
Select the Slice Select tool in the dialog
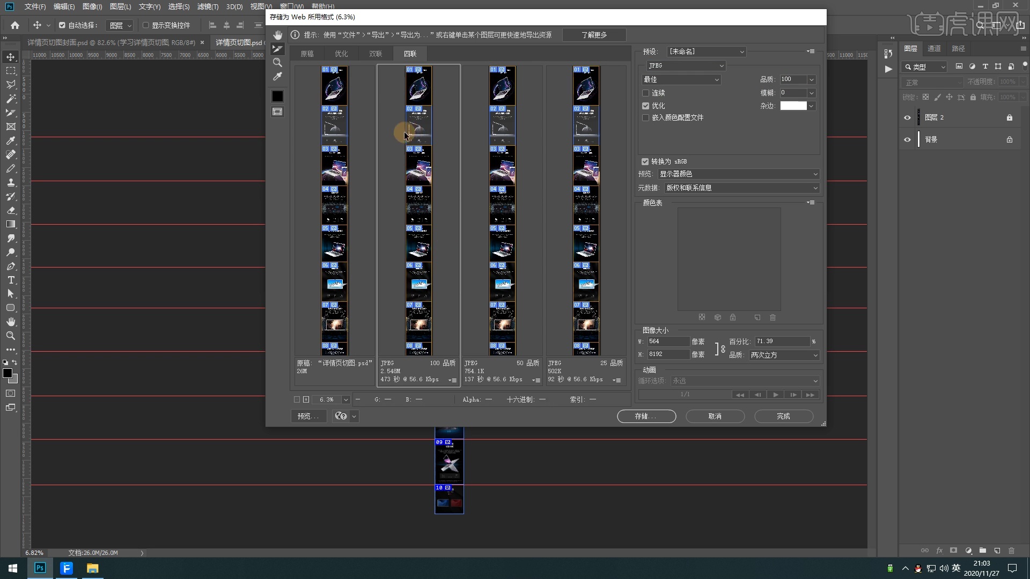click(x=277, y=49)
